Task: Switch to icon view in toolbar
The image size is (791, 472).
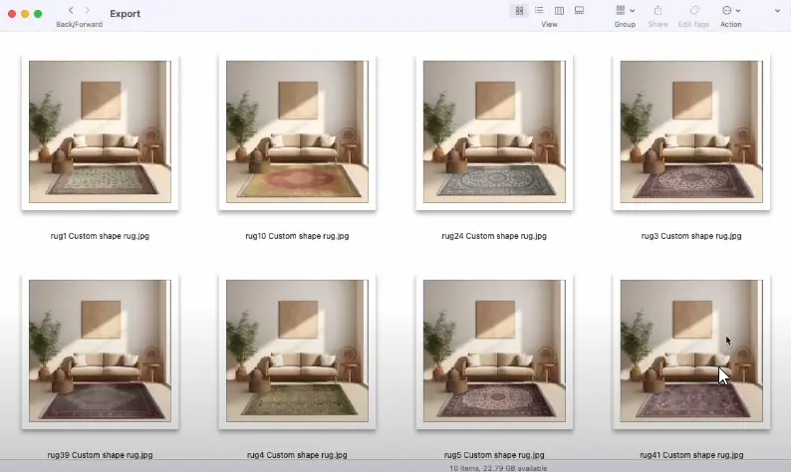Action: pos(519,11)
